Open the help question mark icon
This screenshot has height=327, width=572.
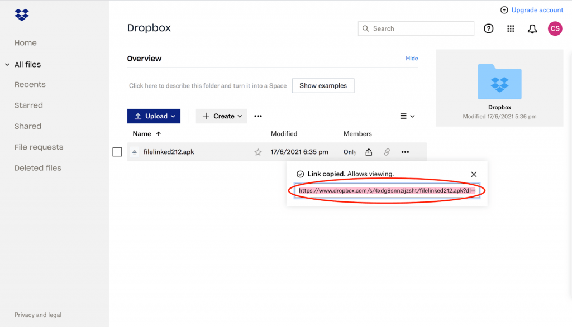[488, 28]
